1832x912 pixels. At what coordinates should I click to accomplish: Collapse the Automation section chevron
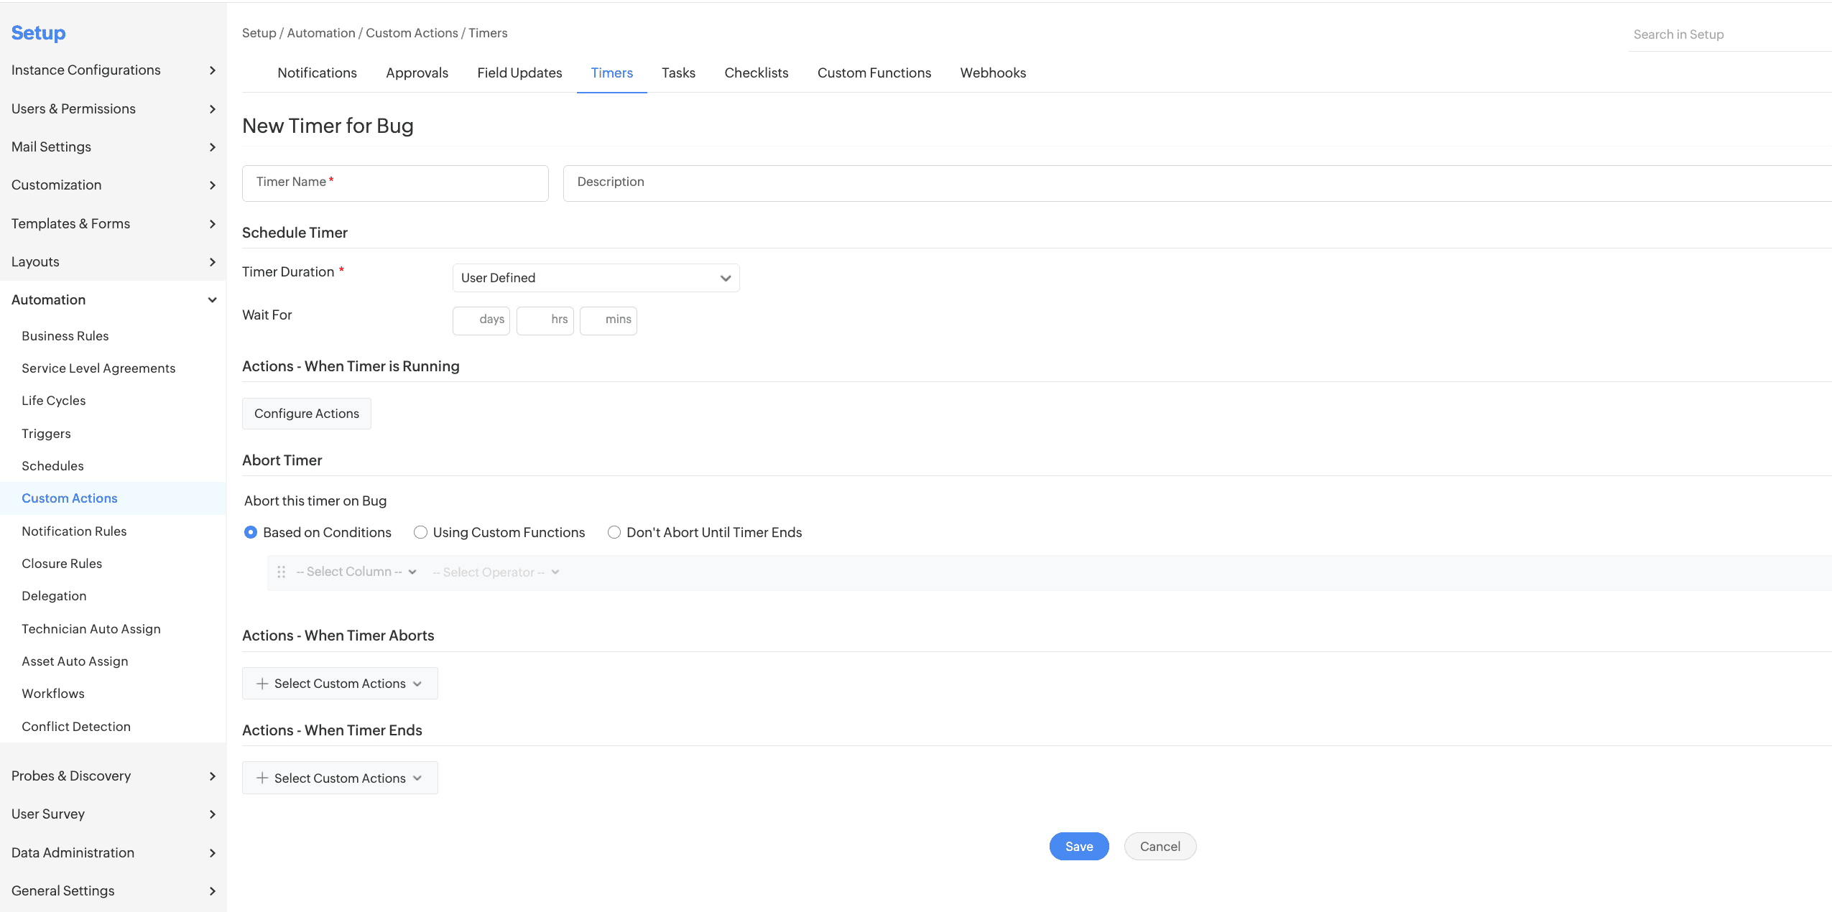coord(212,300)
